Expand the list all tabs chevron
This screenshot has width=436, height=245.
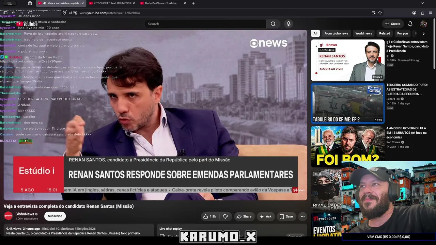point(422,3)
